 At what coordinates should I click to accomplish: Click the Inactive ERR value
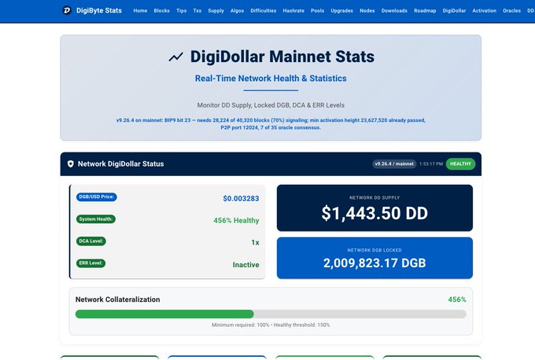click(x=245, y=265)
